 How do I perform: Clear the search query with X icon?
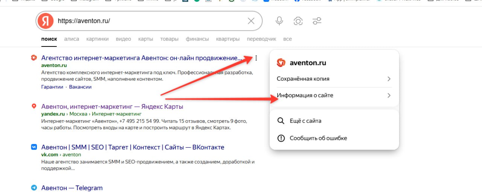point(251,21)
